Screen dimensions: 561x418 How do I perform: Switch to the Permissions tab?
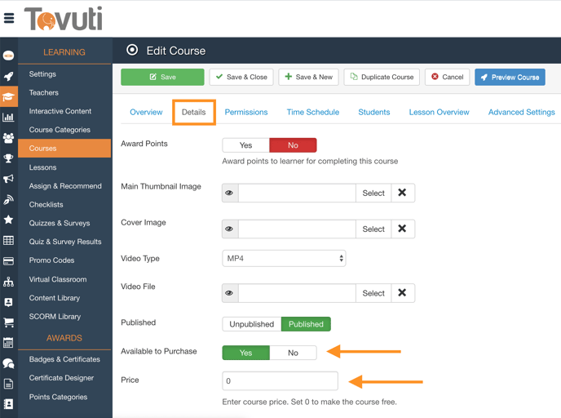tap(246, 112)
